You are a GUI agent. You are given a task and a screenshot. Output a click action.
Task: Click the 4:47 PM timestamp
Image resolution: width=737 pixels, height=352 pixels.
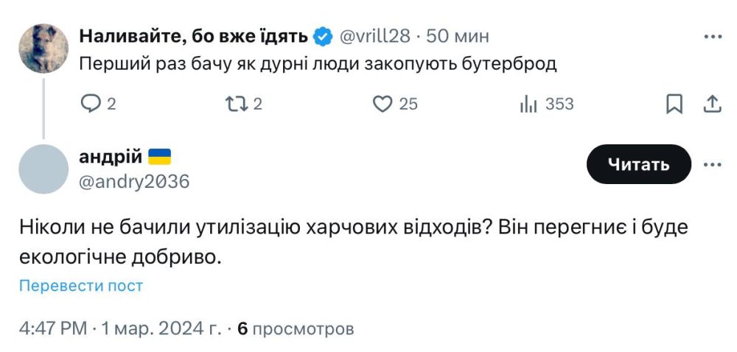53,328
